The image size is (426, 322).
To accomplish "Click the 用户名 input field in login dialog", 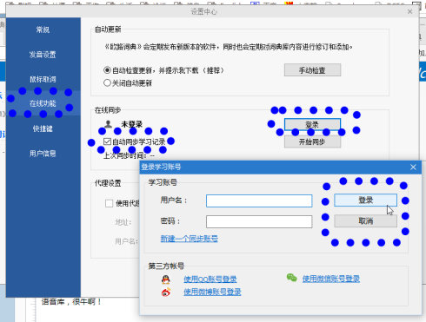I will 259,200.
